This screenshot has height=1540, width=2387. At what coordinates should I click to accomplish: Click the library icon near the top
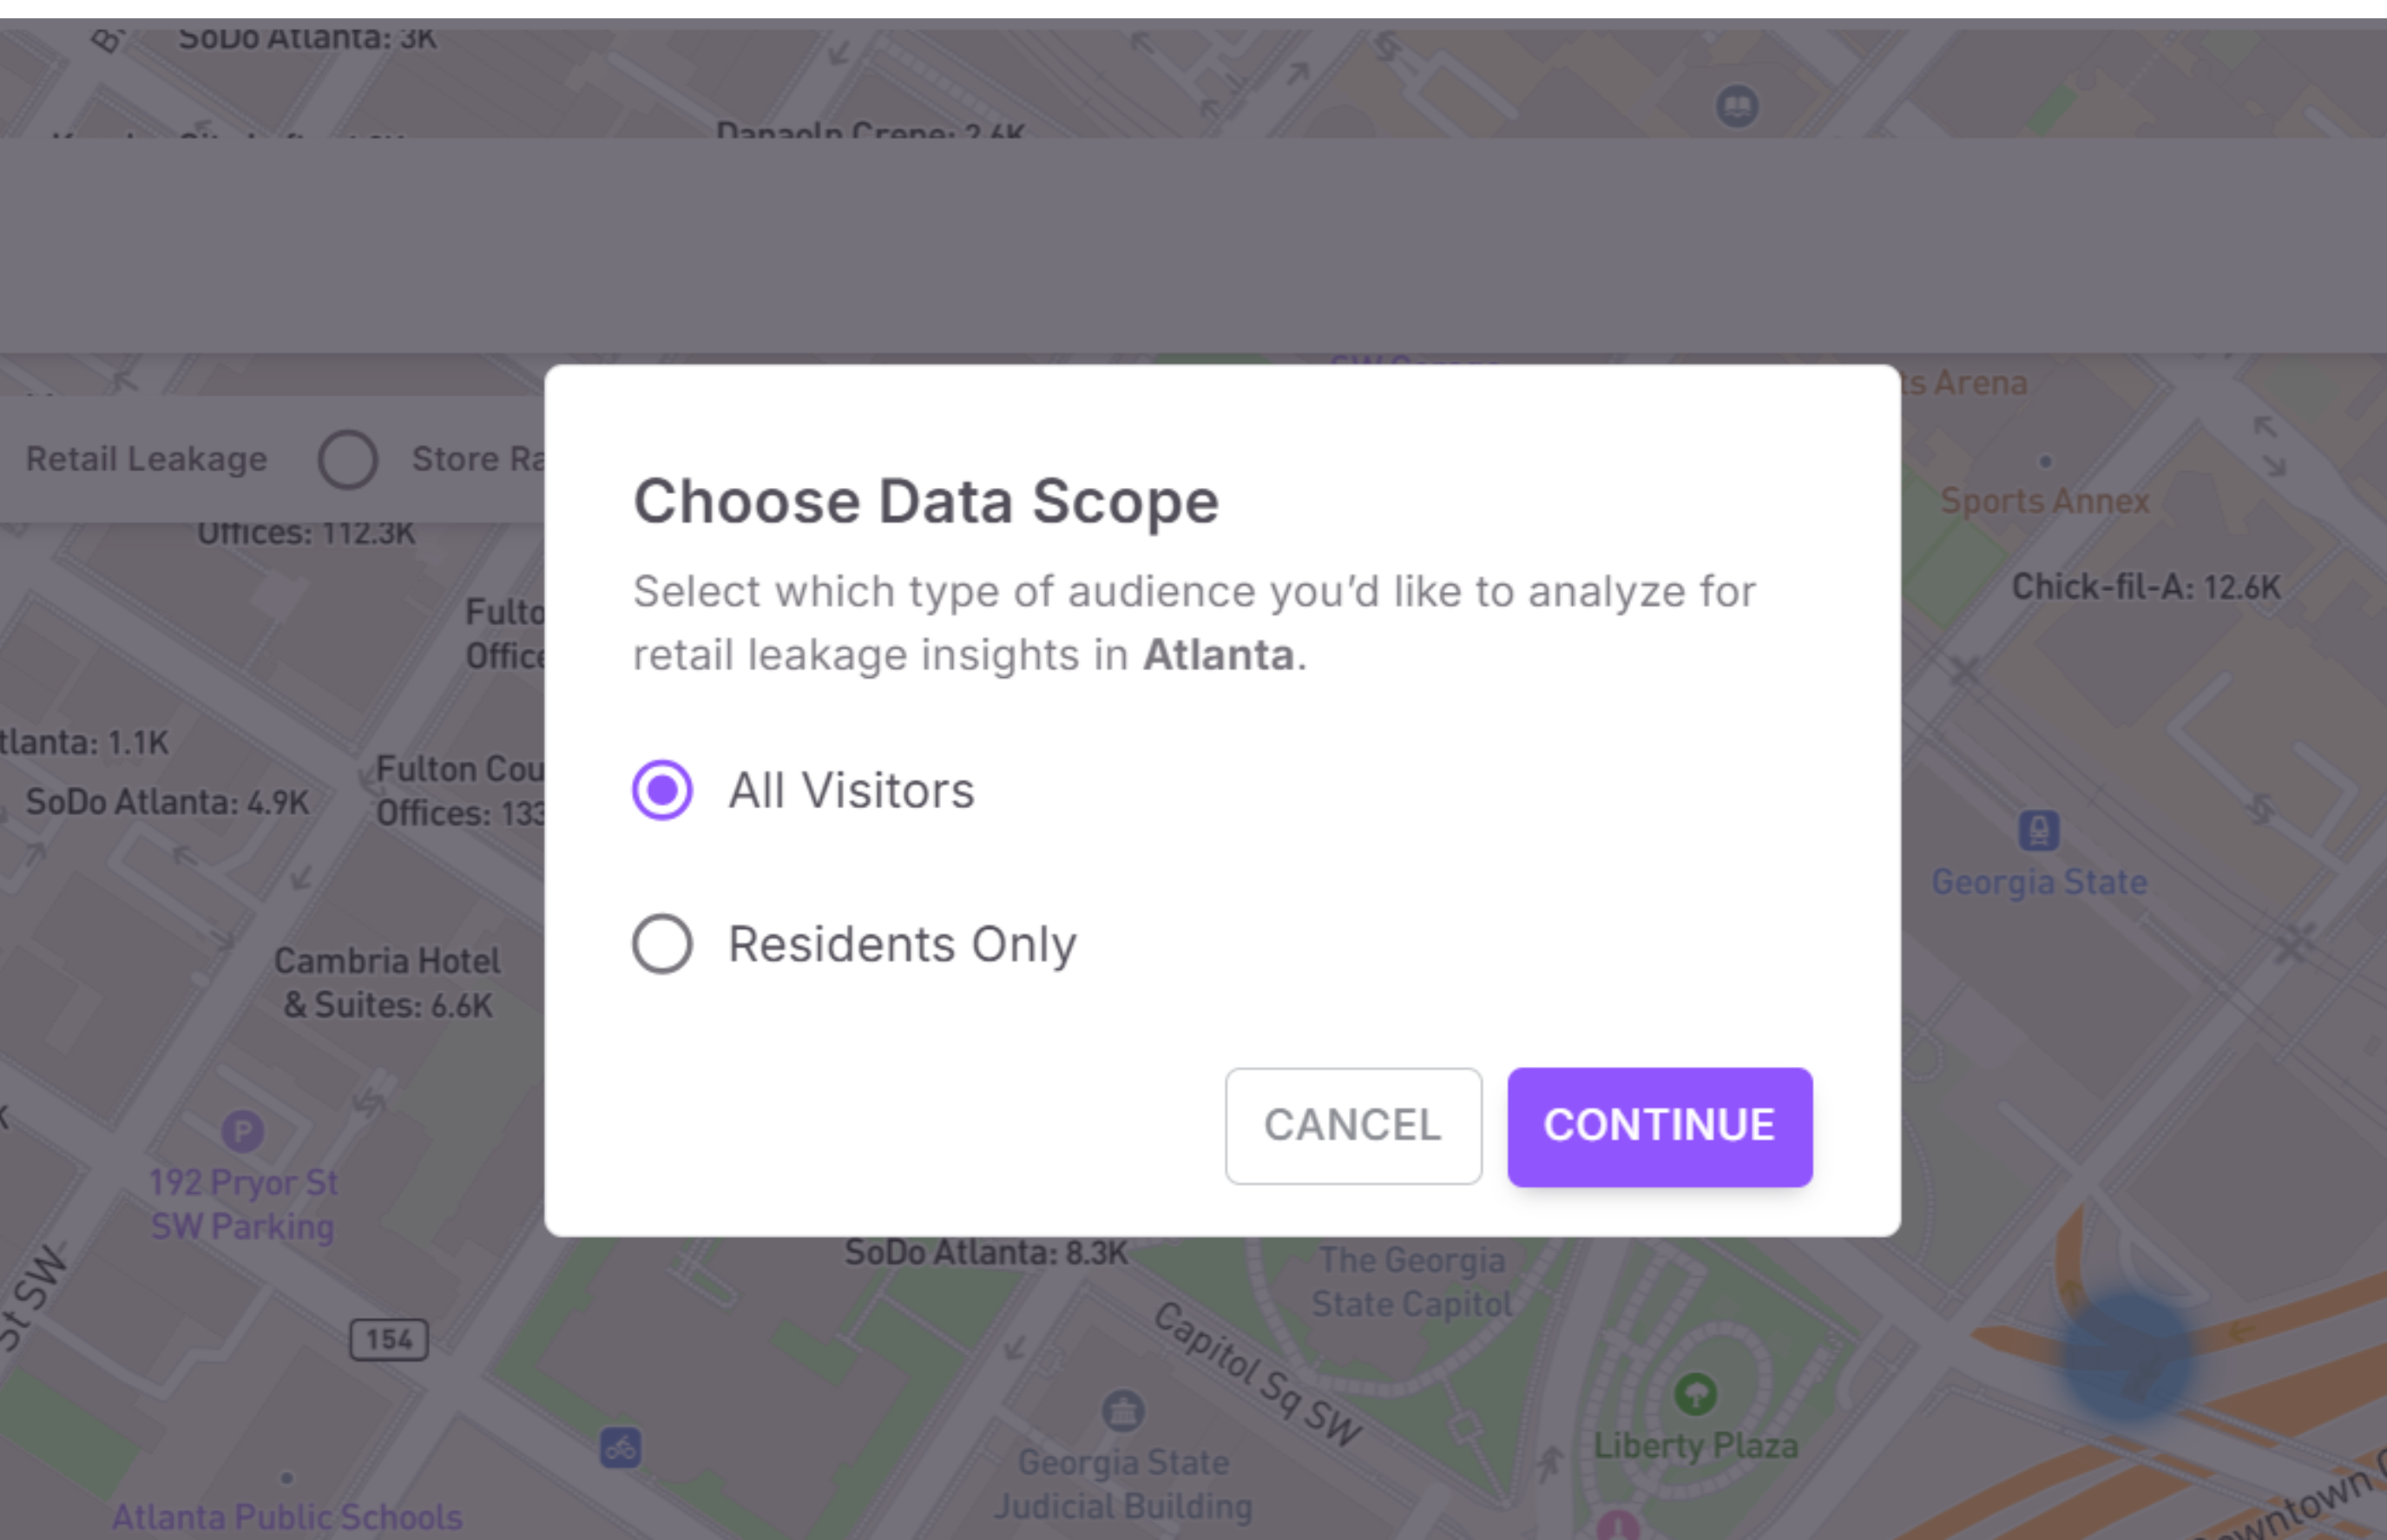[x=1737, y=106]
